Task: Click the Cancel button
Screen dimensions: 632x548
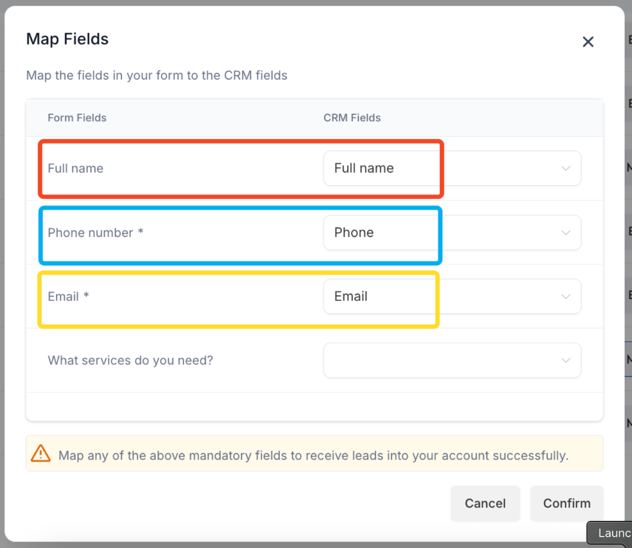Action: tap(485, 503)
